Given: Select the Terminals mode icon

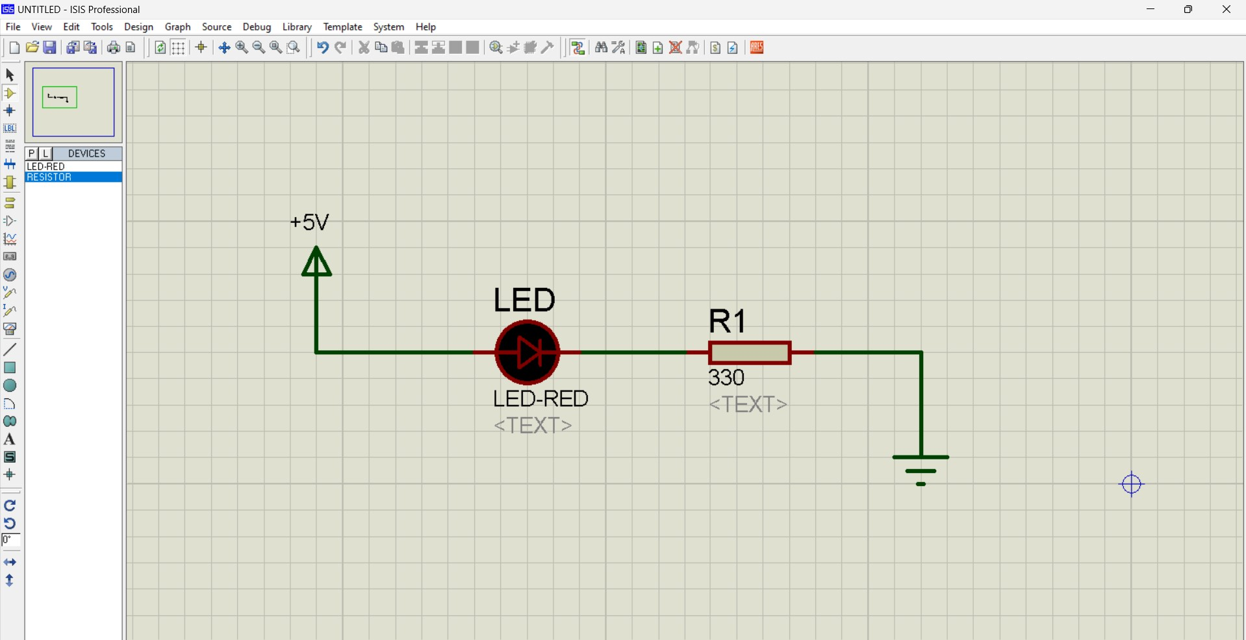Looking at the screenshot, I should point(10,203).
